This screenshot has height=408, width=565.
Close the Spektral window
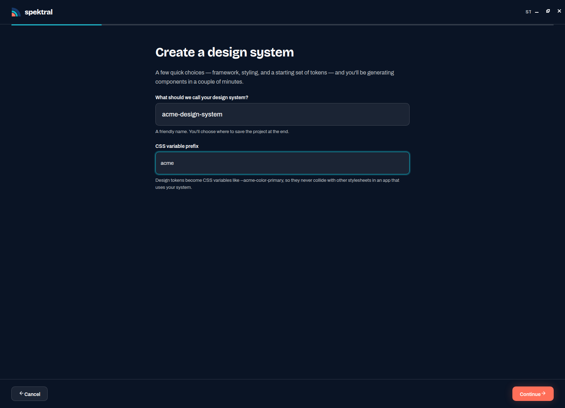[x=559, y=11]
